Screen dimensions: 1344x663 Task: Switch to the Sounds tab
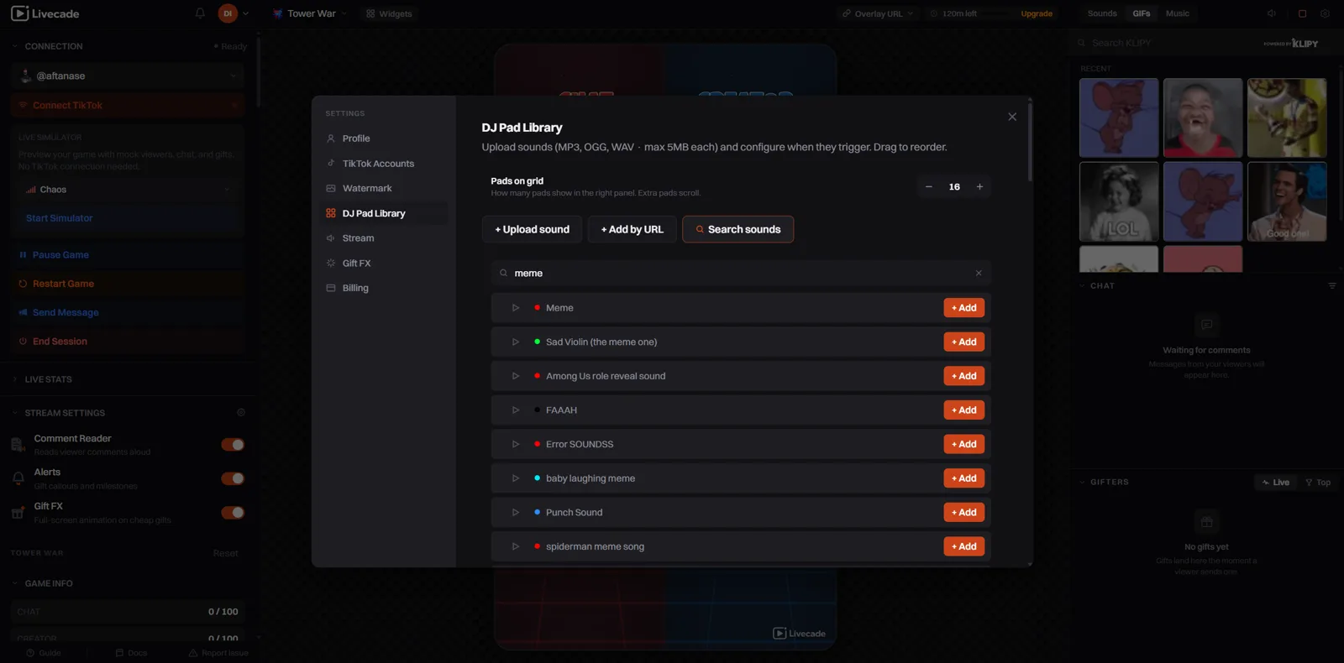(x=1102, y=13)
